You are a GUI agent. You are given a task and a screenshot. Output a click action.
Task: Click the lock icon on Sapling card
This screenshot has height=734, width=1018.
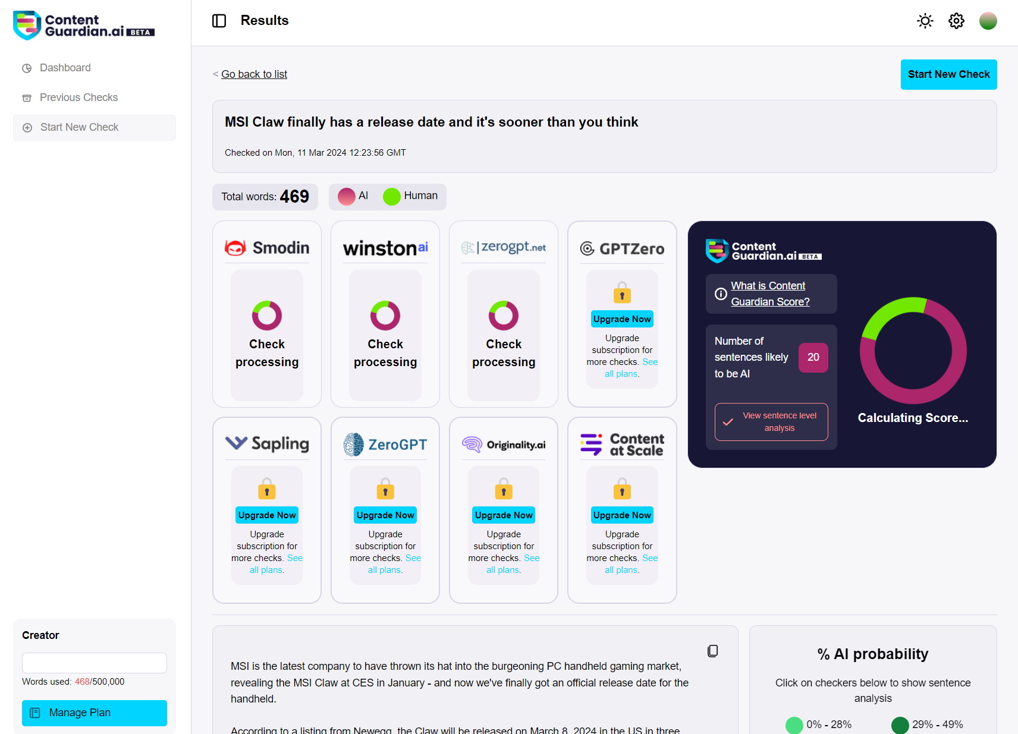click(x=267, y=489)
